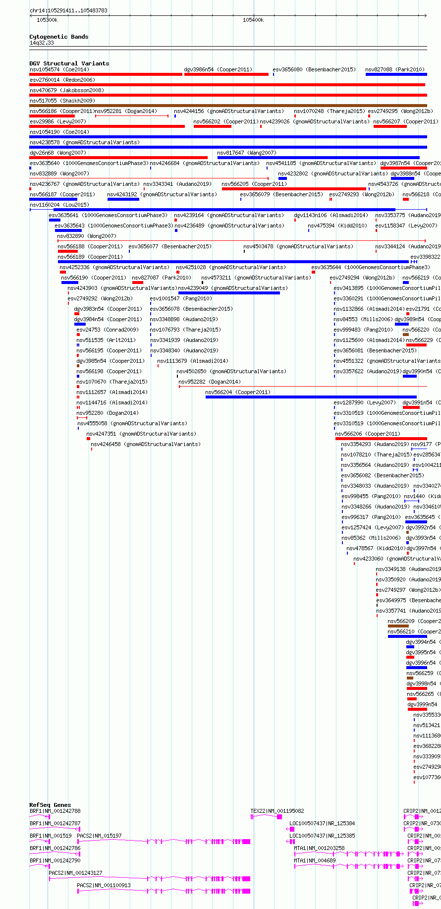Select variant label nsv511535 (Arlt2011)
The height and width of the screenshot is (909, 441).
106,341
